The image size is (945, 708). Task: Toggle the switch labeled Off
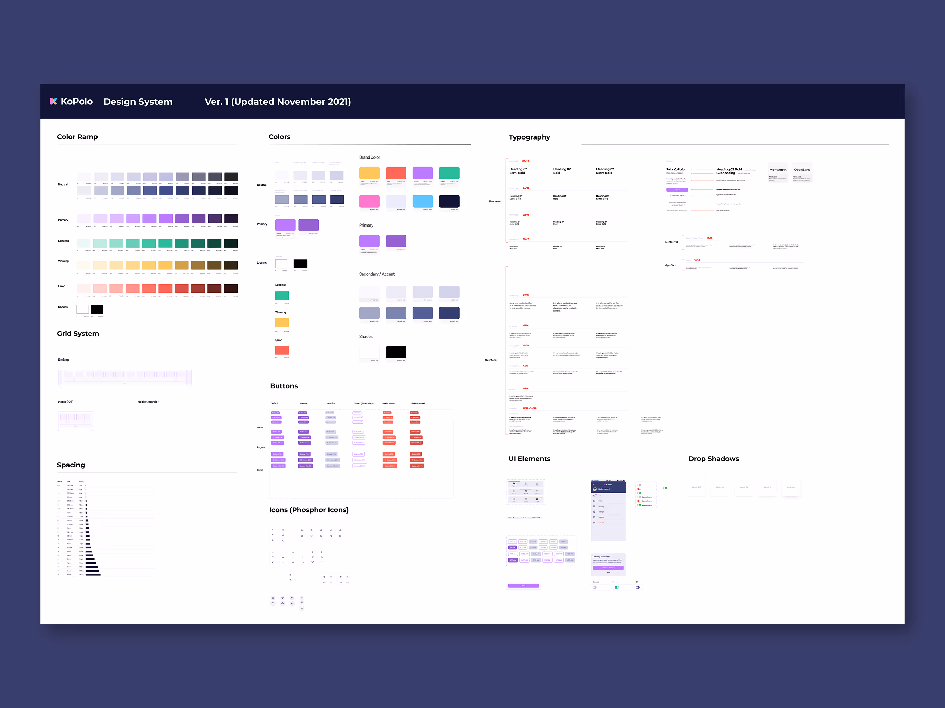pos(638,587)
